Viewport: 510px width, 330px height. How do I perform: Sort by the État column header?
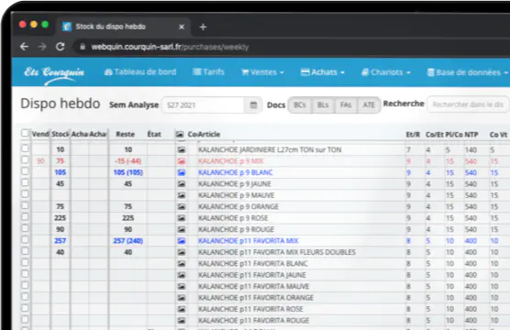click(154, 134)
